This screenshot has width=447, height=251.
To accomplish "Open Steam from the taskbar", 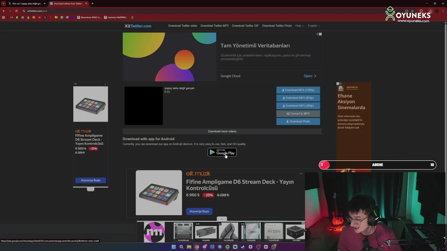I will 243,247.
